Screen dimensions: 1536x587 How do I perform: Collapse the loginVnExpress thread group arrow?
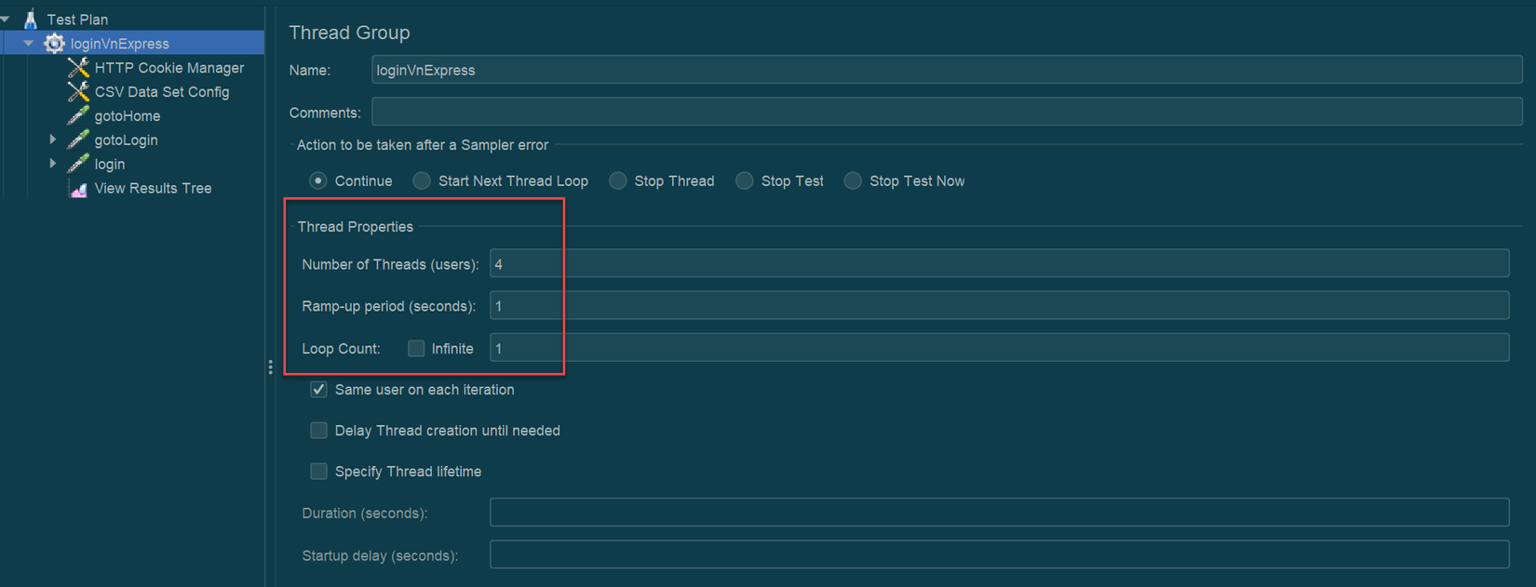click(29, 43)
